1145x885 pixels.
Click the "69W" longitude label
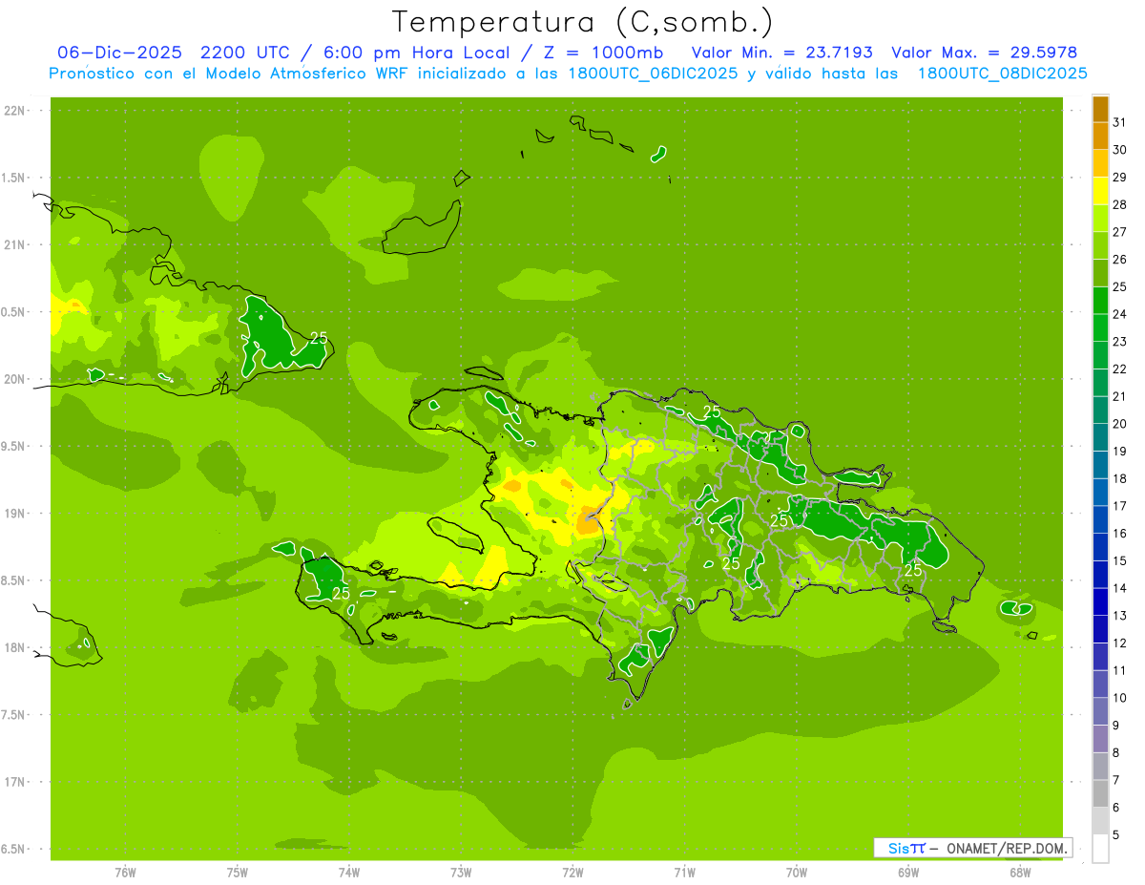pos(908,872)
